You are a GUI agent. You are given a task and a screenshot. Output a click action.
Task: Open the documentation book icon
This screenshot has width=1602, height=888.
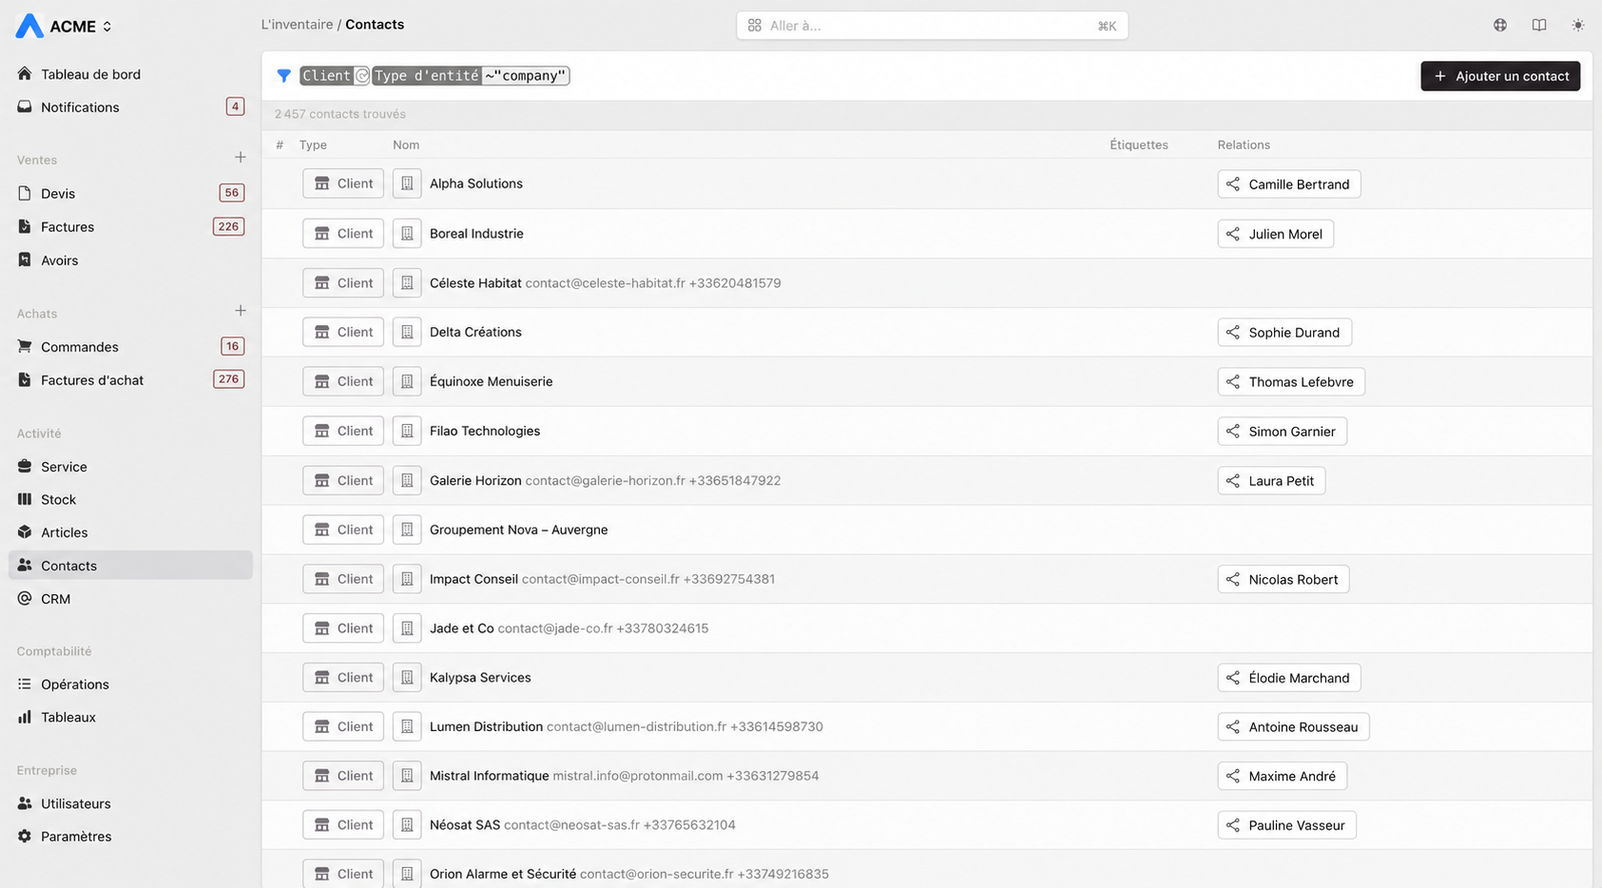(1539, 26)
